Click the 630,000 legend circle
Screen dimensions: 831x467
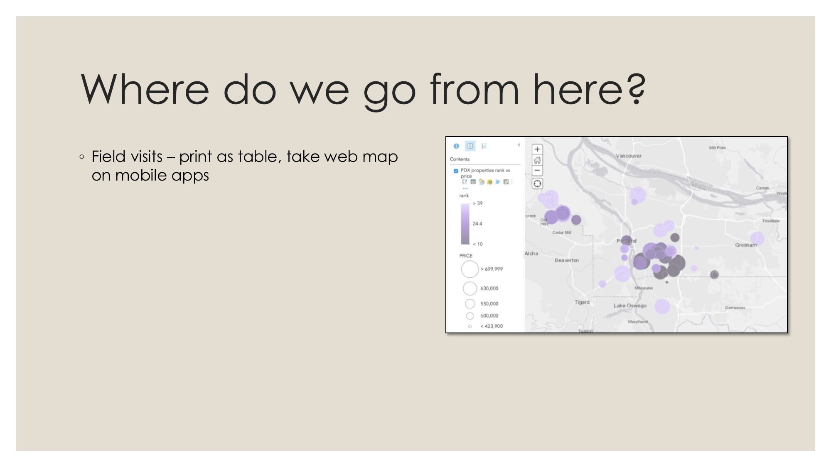[x=470, y=288]
